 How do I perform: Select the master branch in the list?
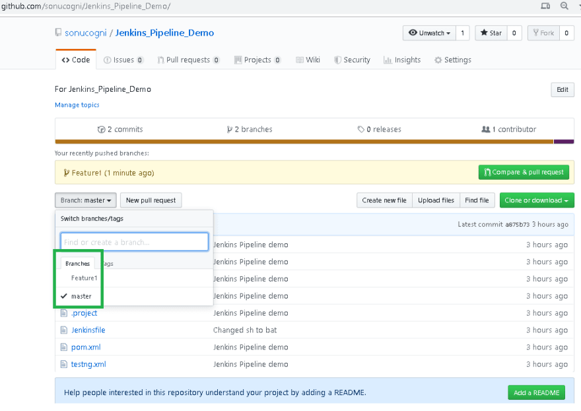pyautogui.click(x=81, y=296)
